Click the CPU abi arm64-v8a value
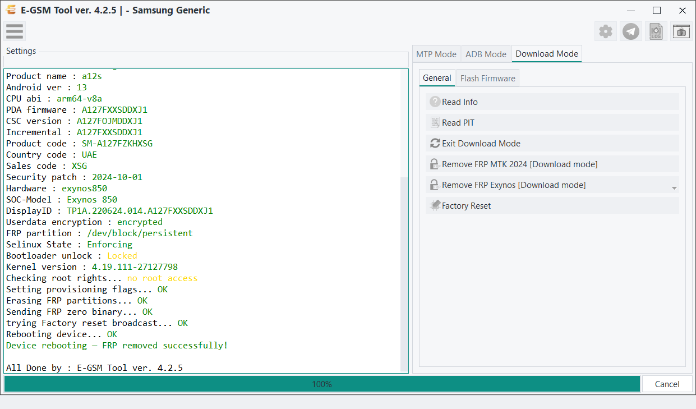 click(79, 98)
